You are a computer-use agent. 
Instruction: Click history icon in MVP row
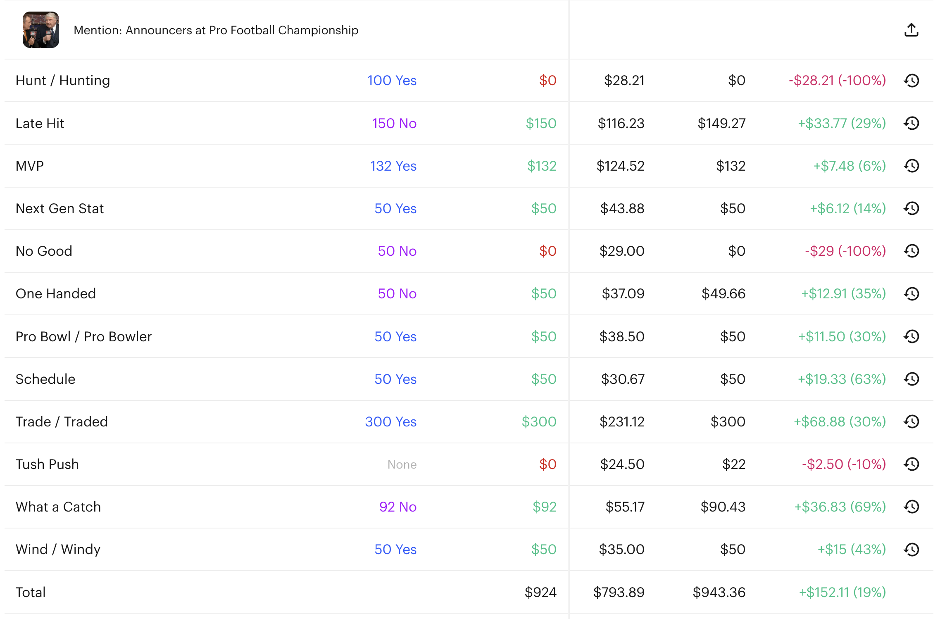(911, 166)
